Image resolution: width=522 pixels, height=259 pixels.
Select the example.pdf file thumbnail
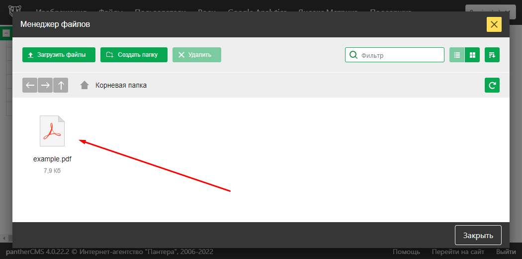pos(52,131)
